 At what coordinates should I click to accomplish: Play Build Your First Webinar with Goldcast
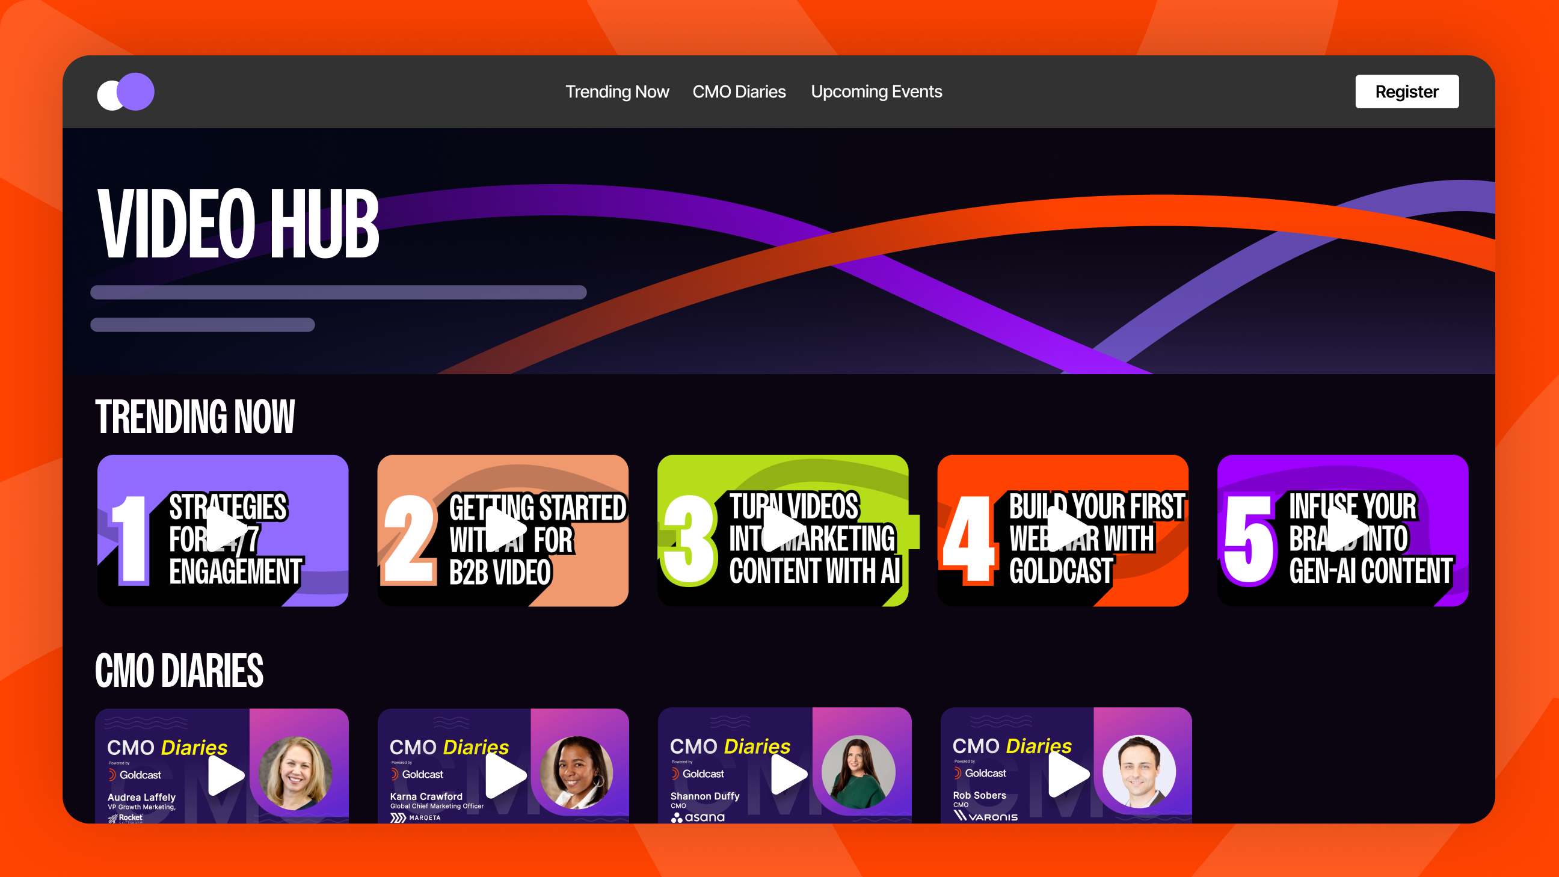pyautogui.click(x=1064, y=529)
